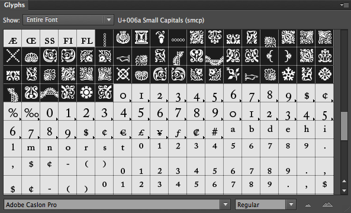Click the zoom out small mountains icon
The width and height of the screenshot is (351, 213).
coord(308,205)
